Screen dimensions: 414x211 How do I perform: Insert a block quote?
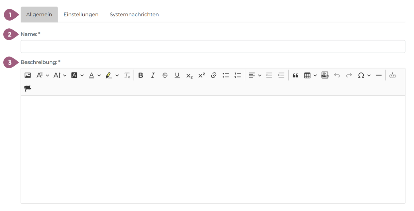295,75
